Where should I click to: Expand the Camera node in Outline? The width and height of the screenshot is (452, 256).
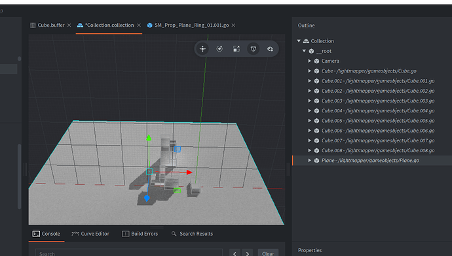click(310, 61)
